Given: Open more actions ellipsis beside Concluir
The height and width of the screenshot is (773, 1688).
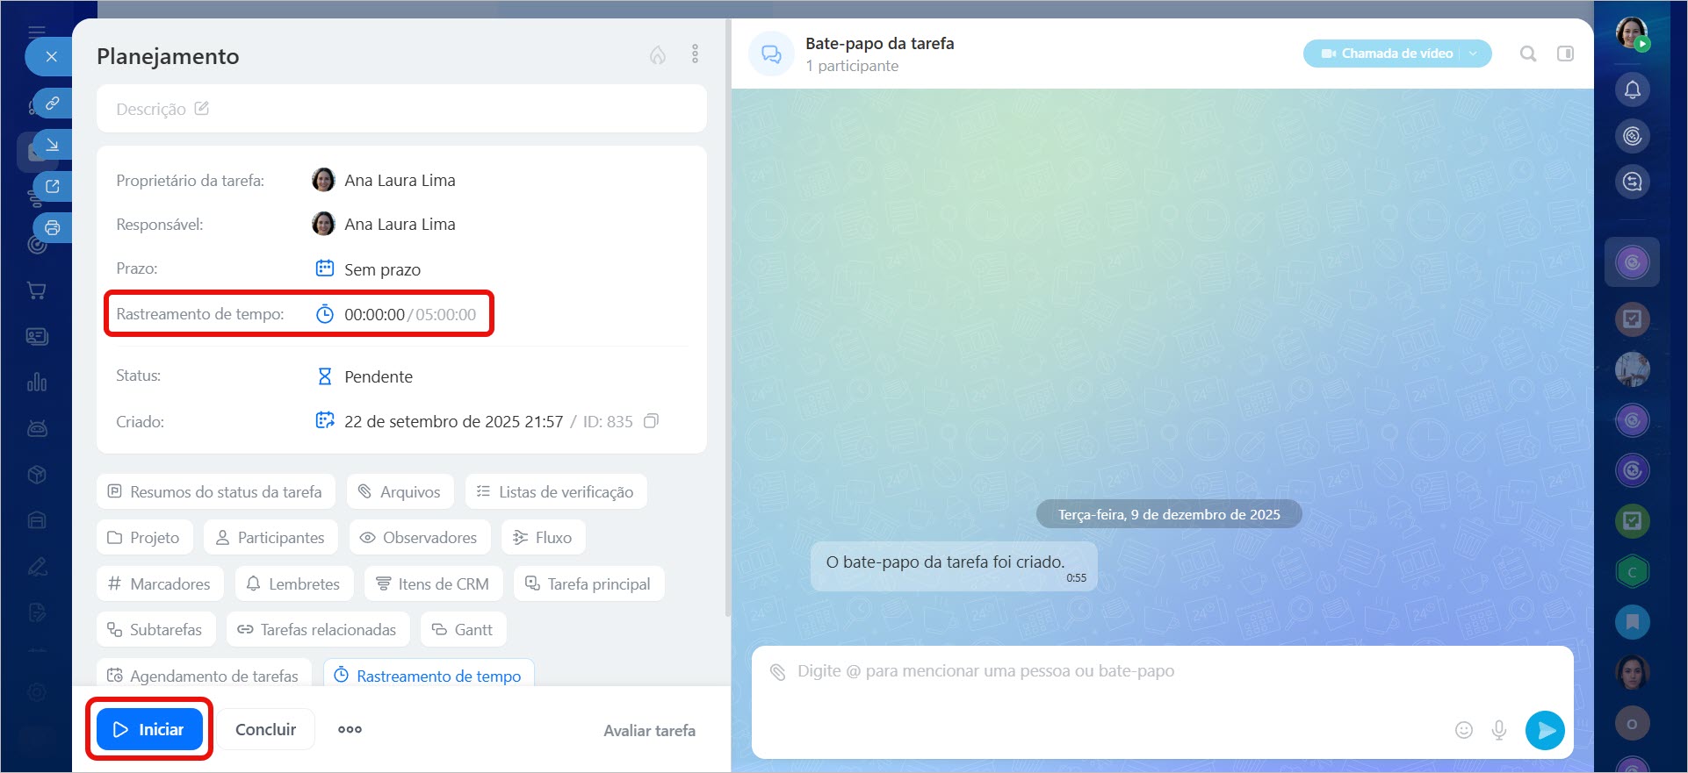Looking at the screenshot, I should pyautogui.click(x=350, y=729).
